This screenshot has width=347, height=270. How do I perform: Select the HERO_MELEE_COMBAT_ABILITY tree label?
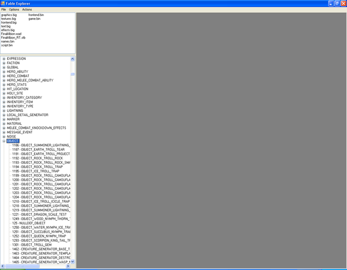pyautogui.click(x=30, y=80)
